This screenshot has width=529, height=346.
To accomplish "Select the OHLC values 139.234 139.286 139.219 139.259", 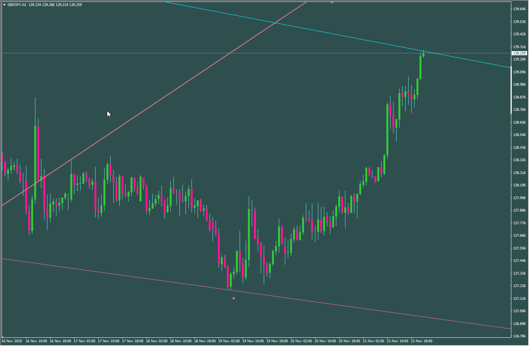I will [x=55, y=5].
